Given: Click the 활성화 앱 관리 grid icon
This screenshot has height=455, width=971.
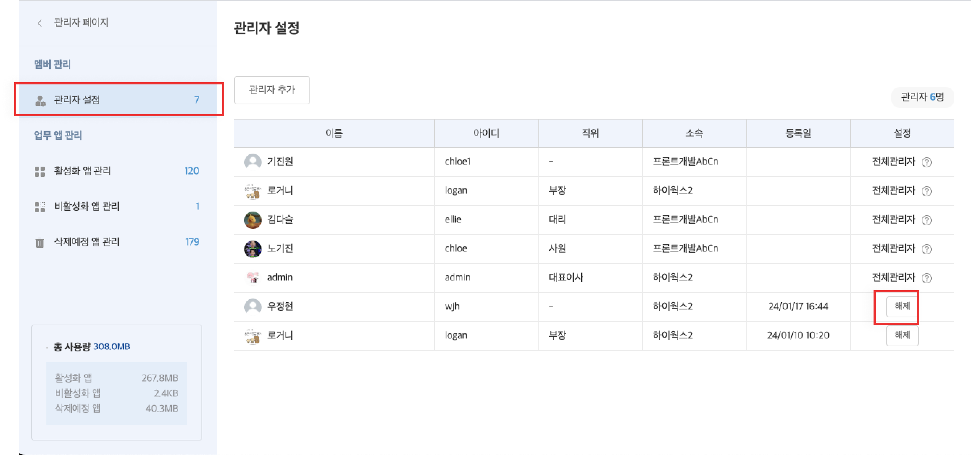Looking at the screenshot, I should coord(39,171).
